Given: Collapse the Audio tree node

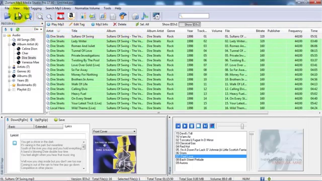Looking at the screenshot, I should coord(5,35).
